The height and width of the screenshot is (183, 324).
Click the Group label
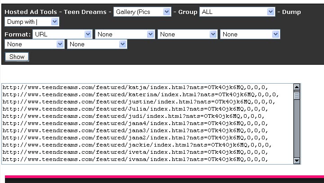coord(188,12)
